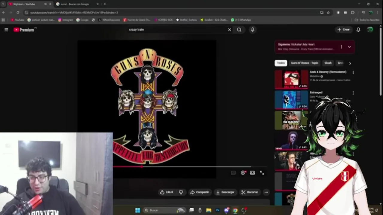Open the YouTube account avatar menu

click(370, 30)
